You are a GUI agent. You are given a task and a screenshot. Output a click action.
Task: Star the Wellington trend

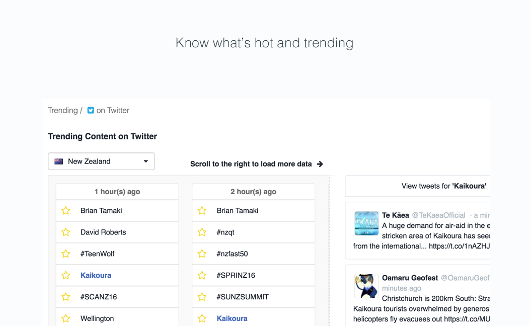point(65,318)
